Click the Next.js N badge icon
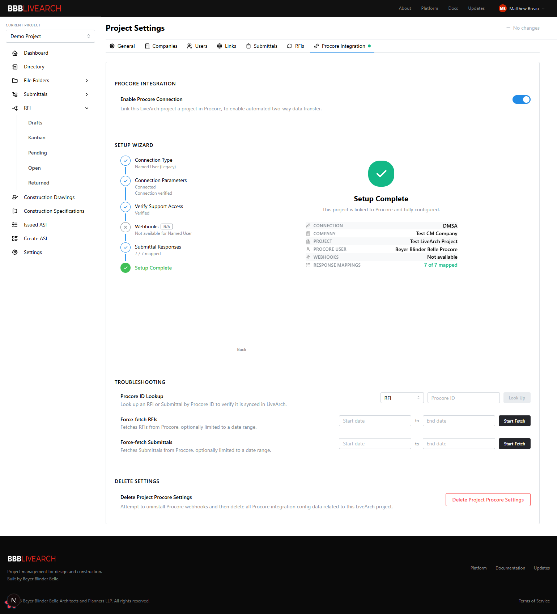This screenshot has width=557, height=614. pos(13,600)
